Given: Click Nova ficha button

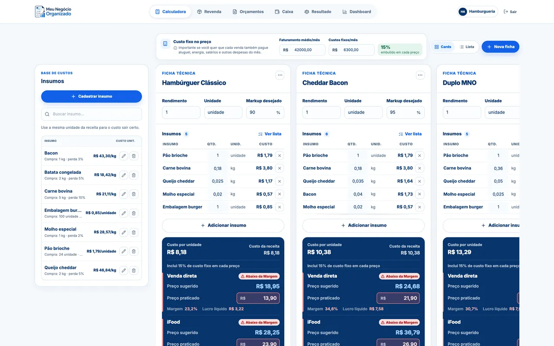Looking at the screenshot, I should 500,47.
